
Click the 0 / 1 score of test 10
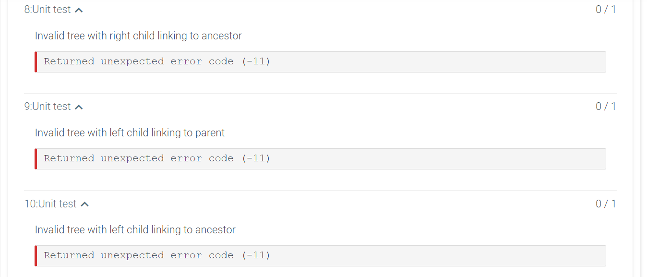tap(606, 204)
